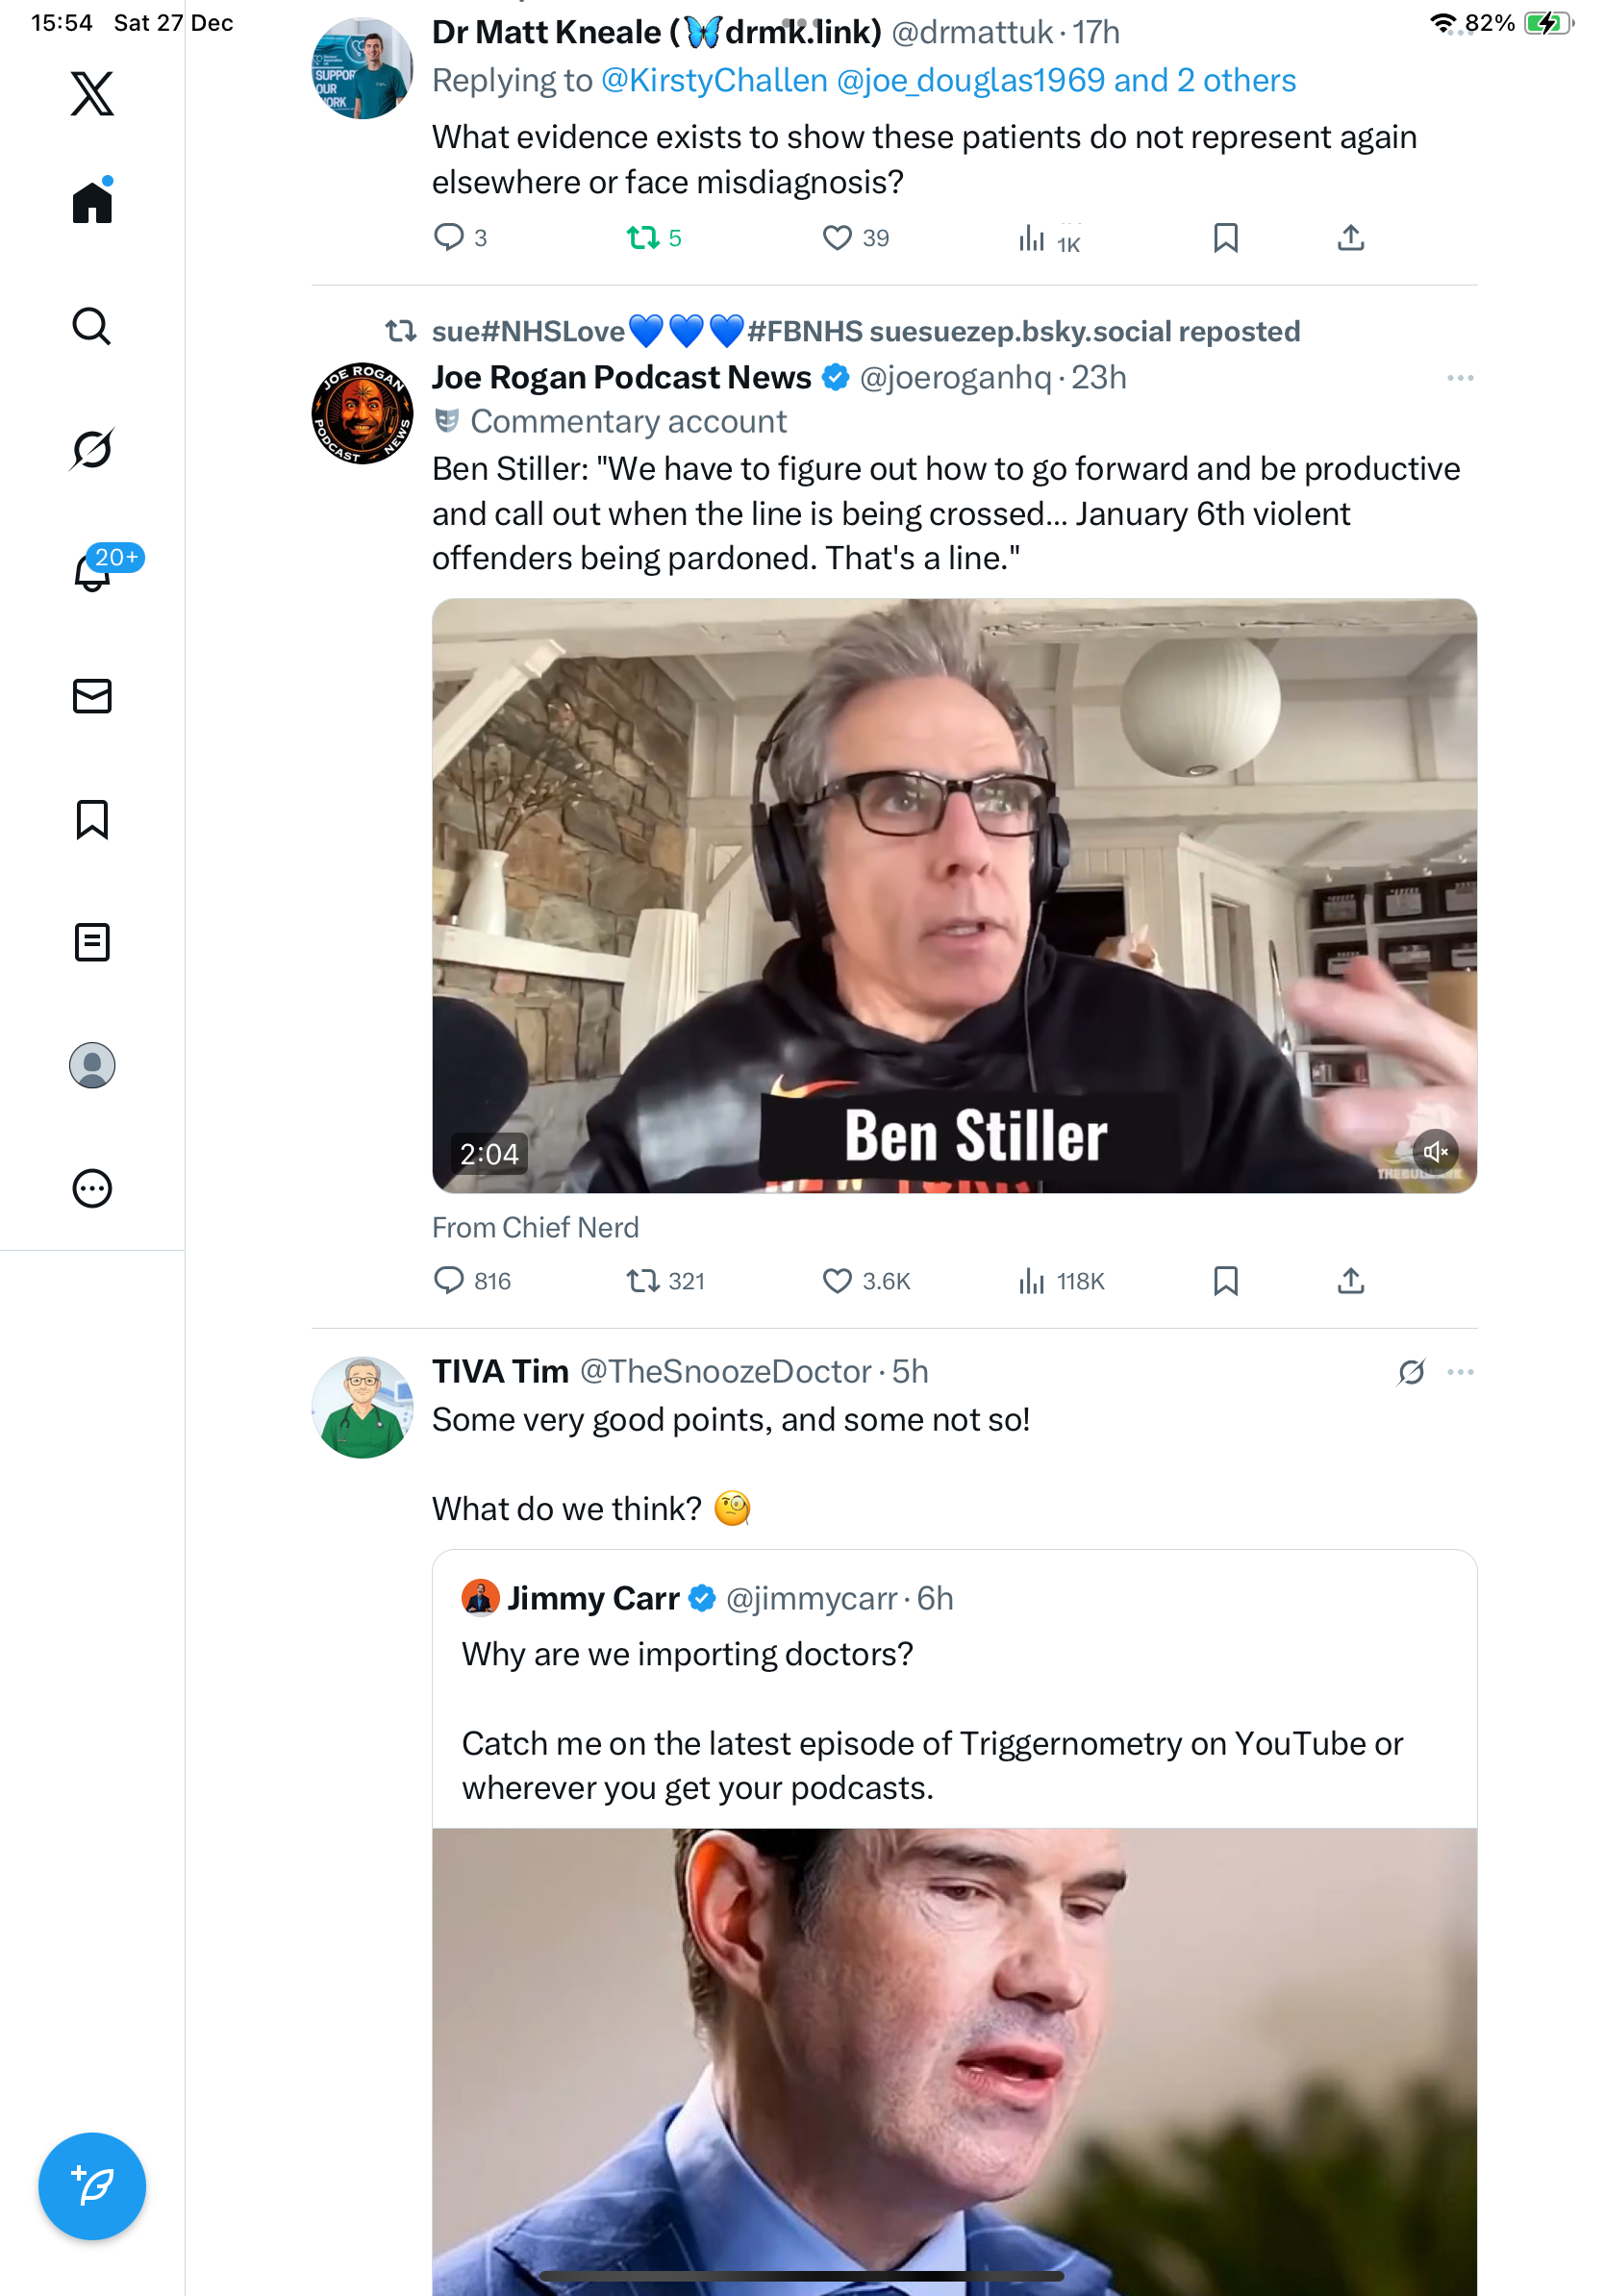Go to Home tab in sidebar
1604x2296 pixels.
92,203
